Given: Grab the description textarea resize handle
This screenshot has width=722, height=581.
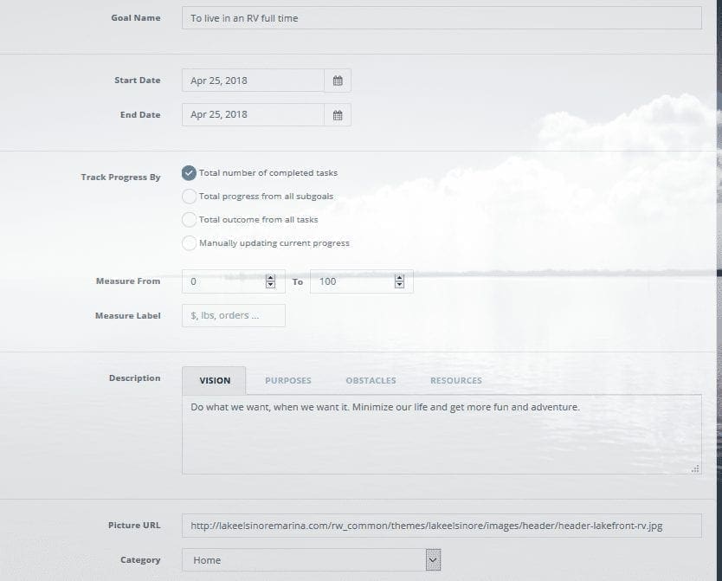Looking at the screenshot, I should tap(695, 468).
